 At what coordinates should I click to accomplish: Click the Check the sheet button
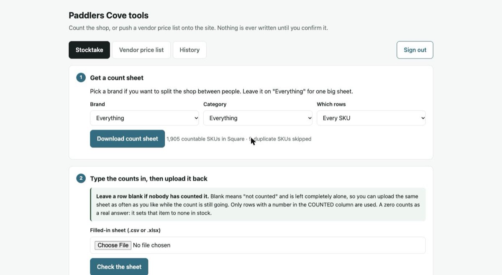pyautogui.click(x=119, y=267)
